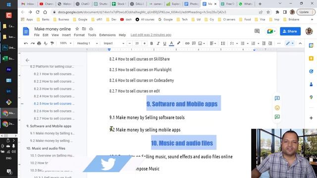Screen dimensions: 317x178
Task: Open the Insert menu
Action: point(66,35)
